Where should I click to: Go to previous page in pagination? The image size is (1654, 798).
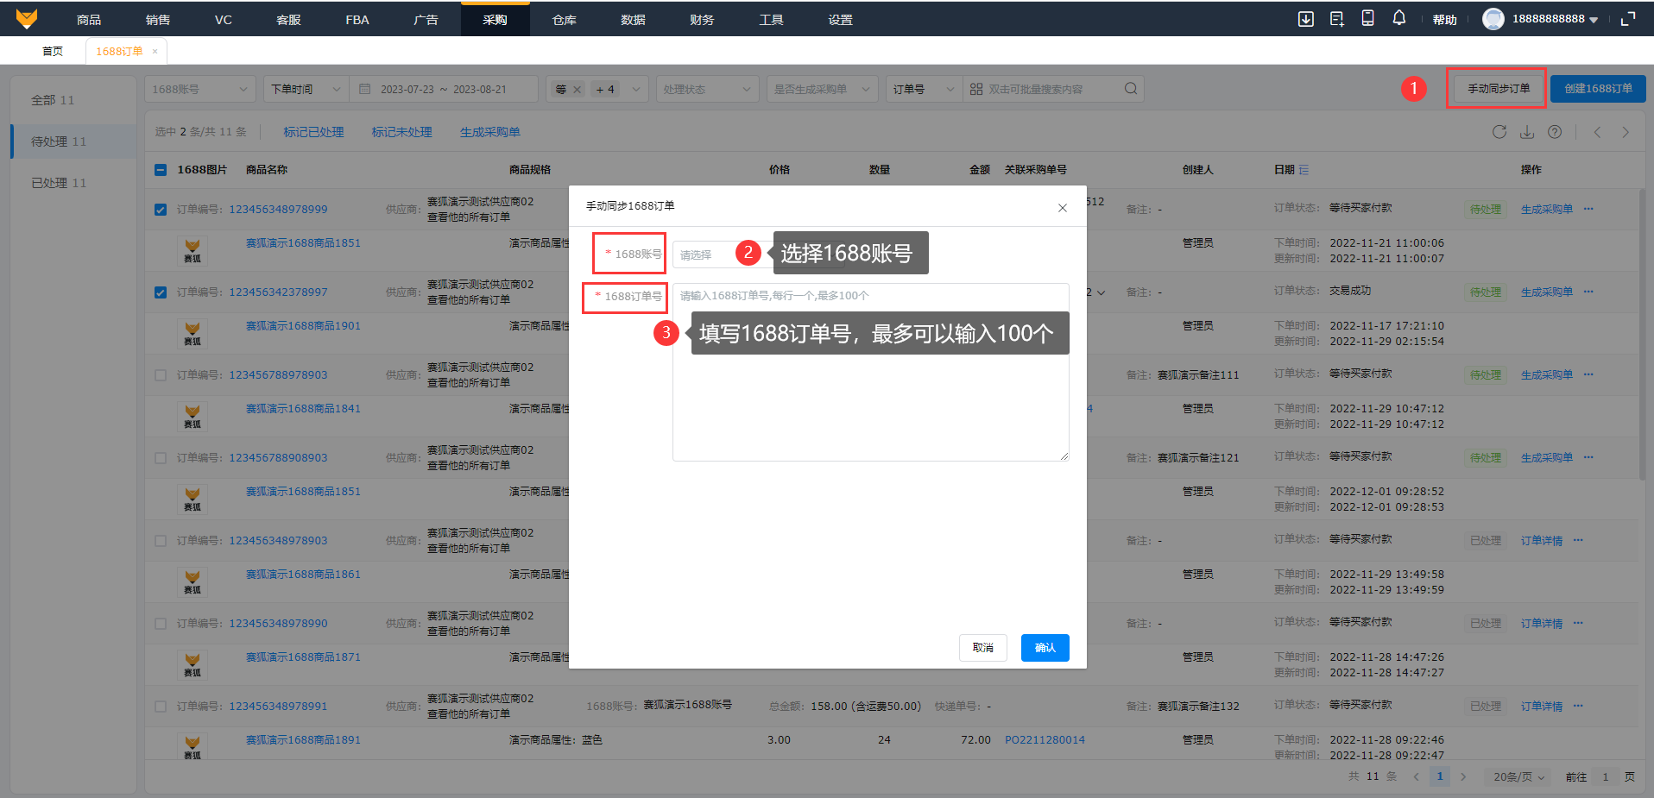click(x=1416, y=776)
